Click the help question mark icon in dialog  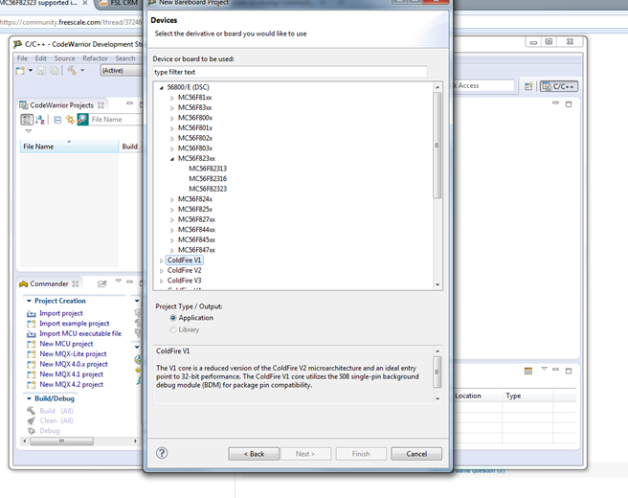(x=162, y=453)
